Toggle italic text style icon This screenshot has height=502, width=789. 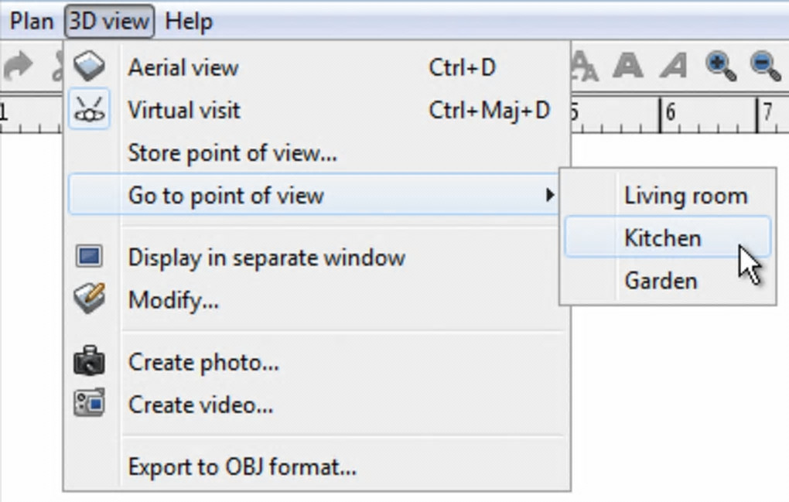(674, 67)
